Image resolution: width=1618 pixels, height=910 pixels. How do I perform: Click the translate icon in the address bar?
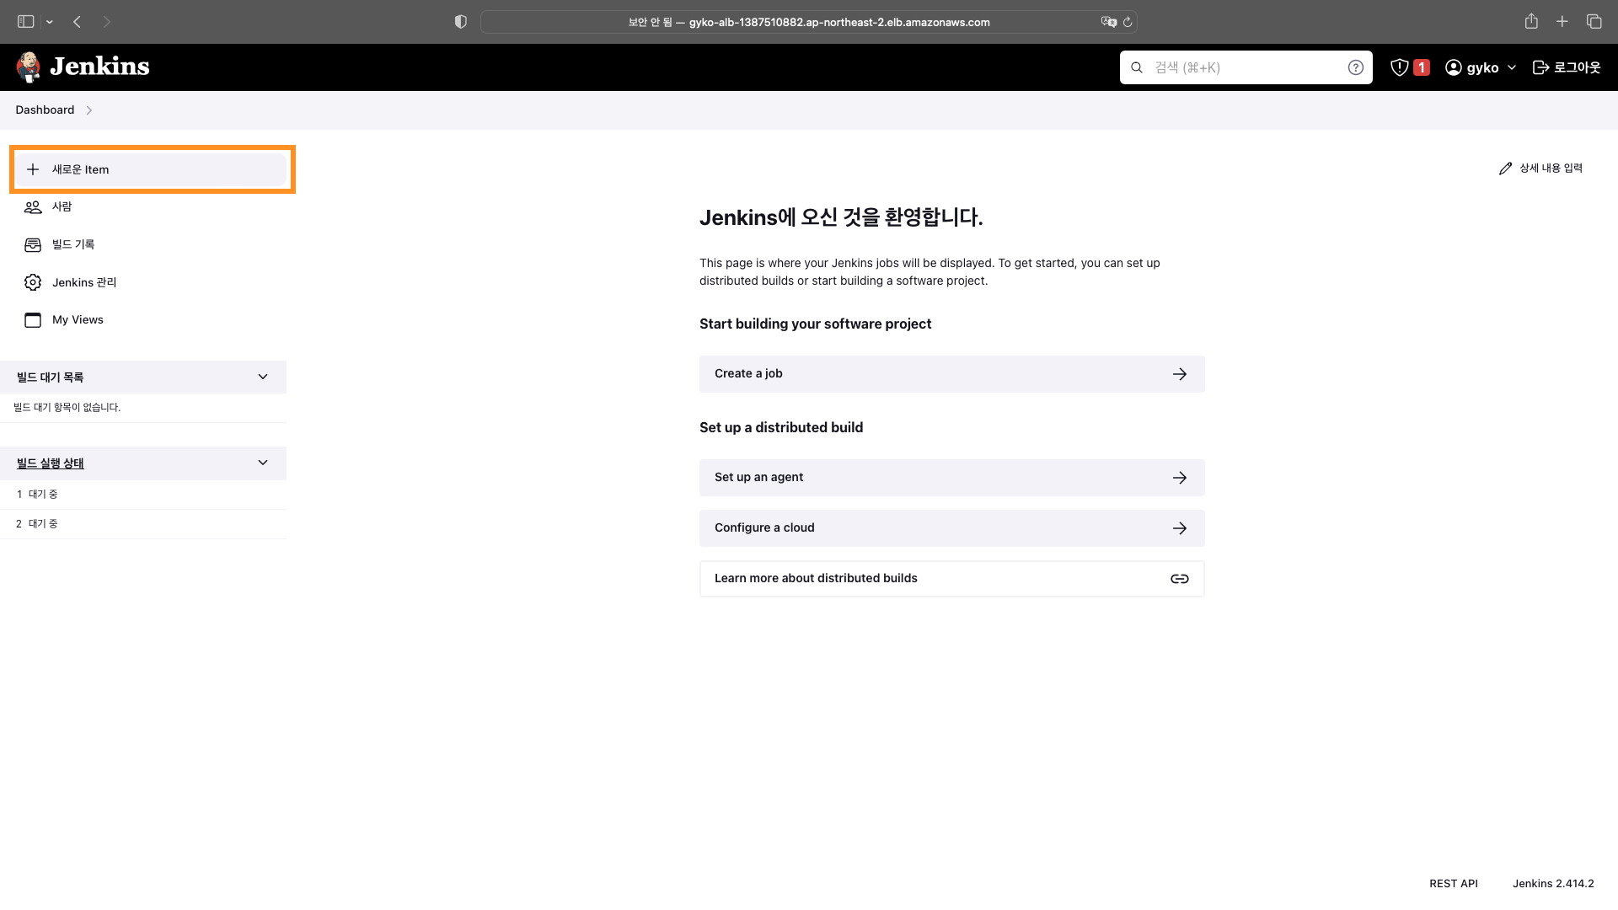coord(1108,22)
